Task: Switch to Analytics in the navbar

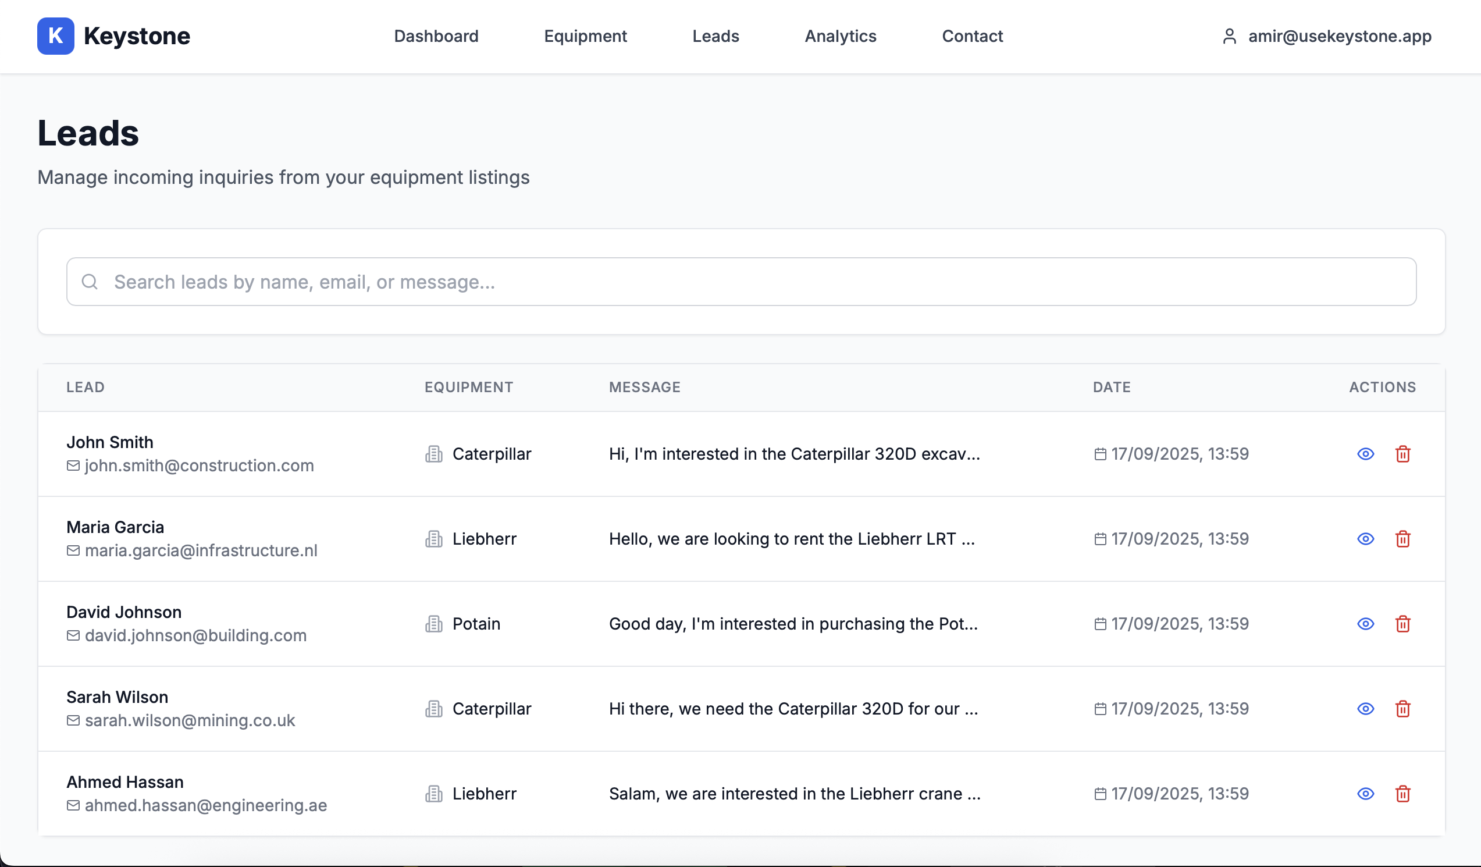Action: pos(840,37)
